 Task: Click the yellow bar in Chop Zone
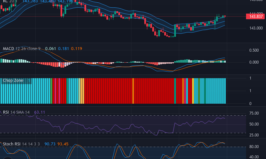(193, 91)
